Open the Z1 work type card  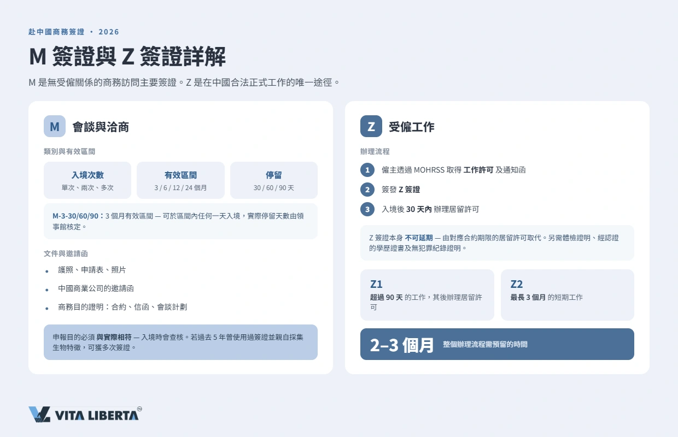tap(427, 295)
